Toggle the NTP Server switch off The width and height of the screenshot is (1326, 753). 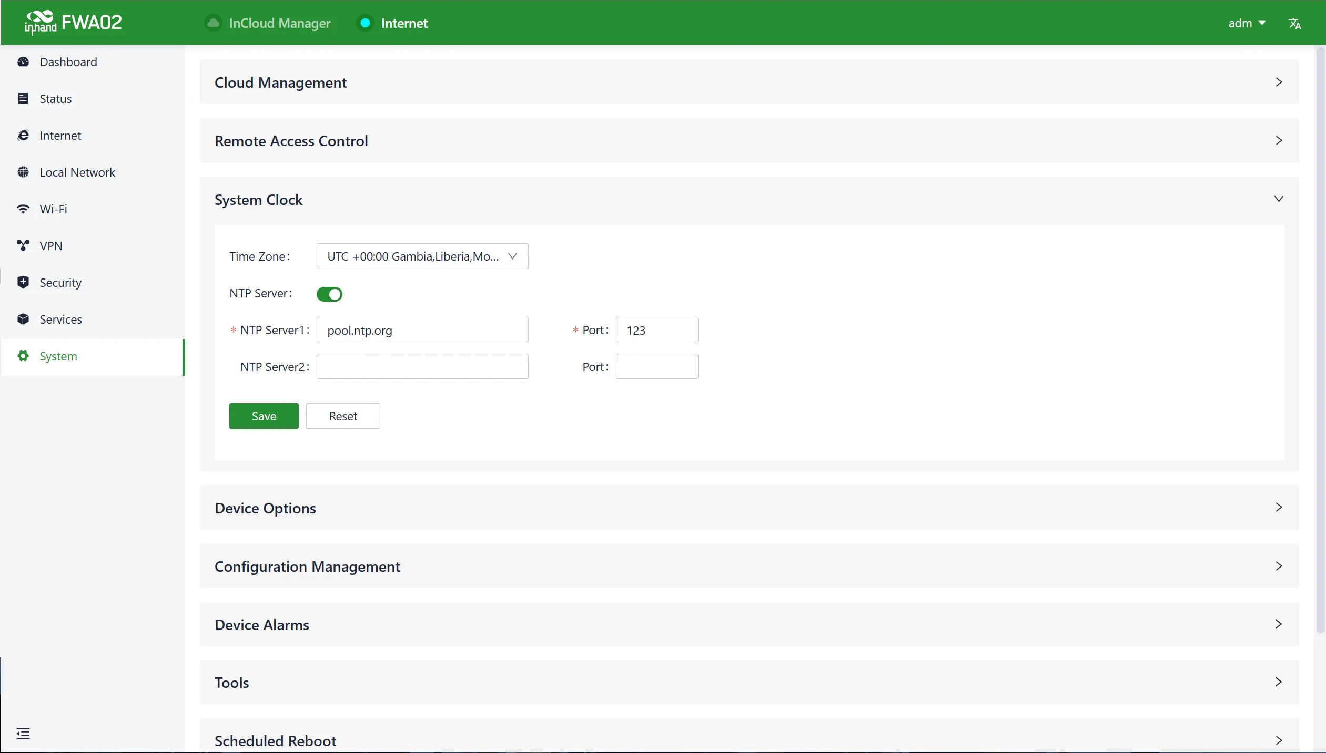[329, 294]
